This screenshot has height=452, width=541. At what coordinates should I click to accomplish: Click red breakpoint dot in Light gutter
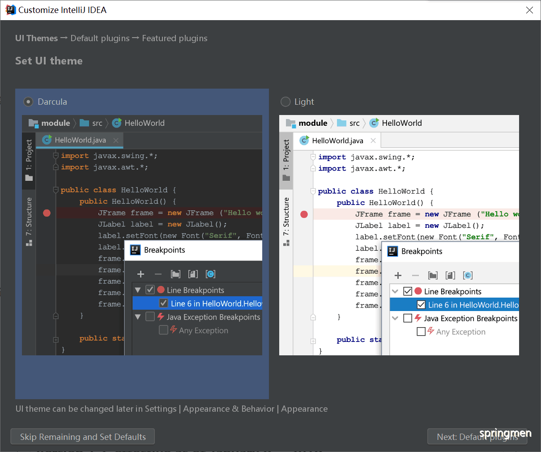(x=304, y=214)
